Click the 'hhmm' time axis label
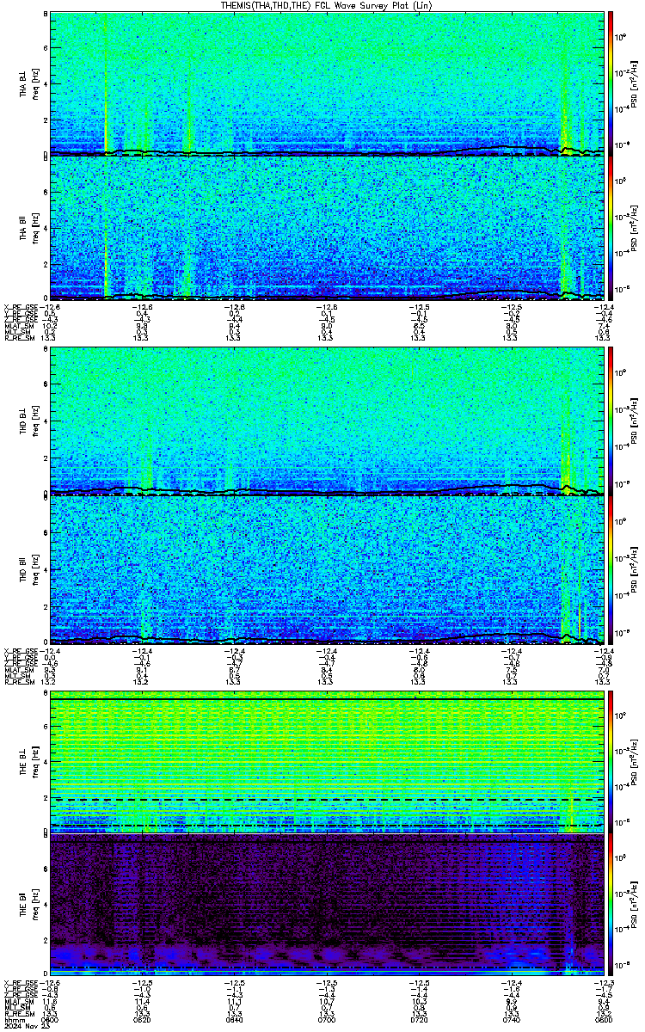The width and height of the screenshot is (645, 1032). click(13, 1020)
